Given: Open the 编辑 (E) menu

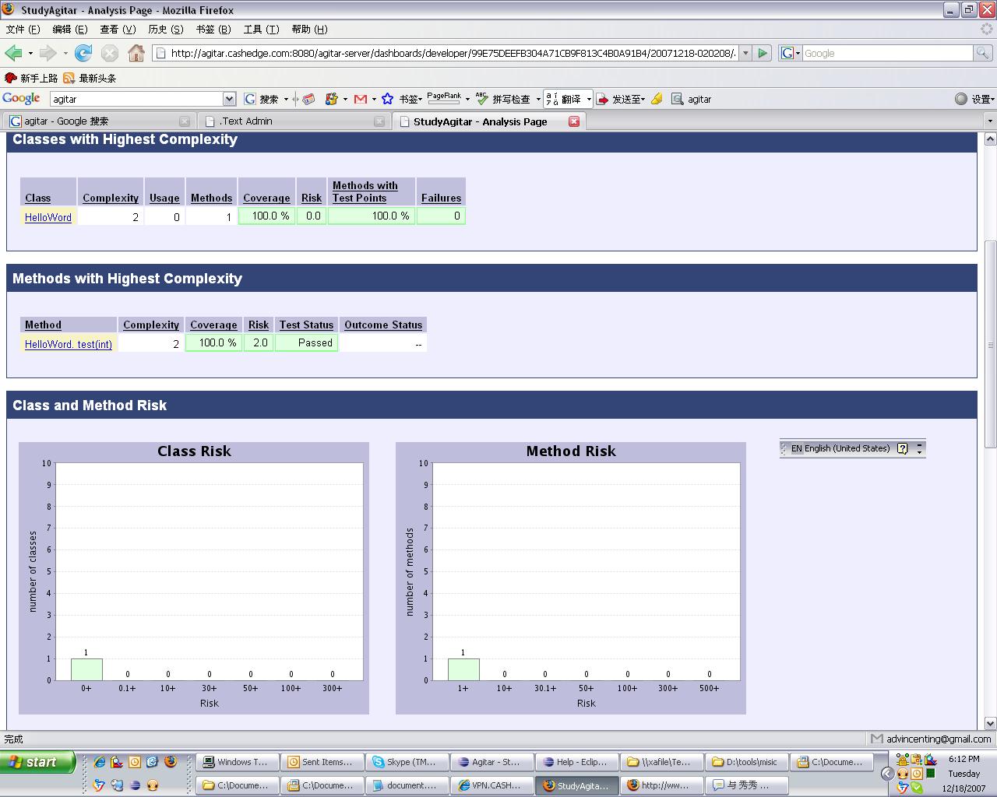Looking at the screenshot, I should (69, 30).
